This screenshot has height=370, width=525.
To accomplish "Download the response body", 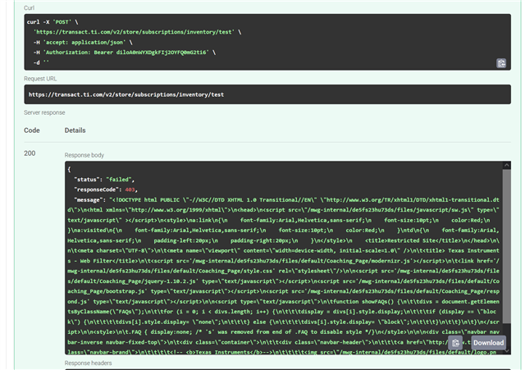I will point(488,343).
